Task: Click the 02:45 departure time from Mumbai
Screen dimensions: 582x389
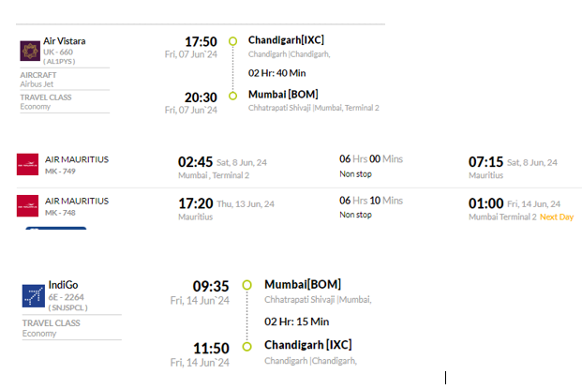Action: pyautogui.click(x=195, y=162)
